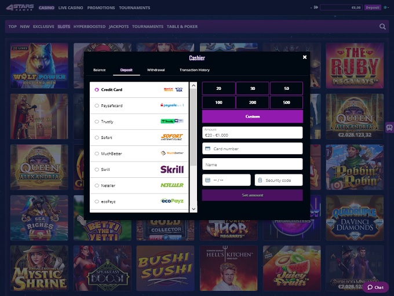The width and height of the screenshot is (394, 296).
Task: Click payment list scroll up arrow
Action: pyautogui.click(x=194, y=85)
